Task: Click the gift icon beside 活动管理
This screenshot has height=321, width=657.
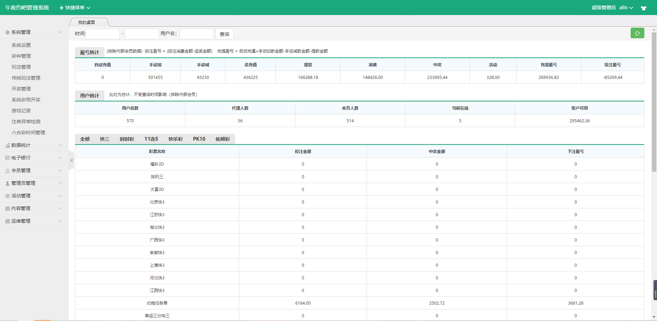Action: (8, 196)
